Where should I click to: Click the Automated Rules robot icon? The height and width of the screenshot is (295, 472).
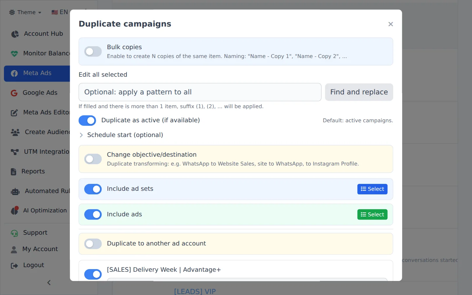click(15, 191)
